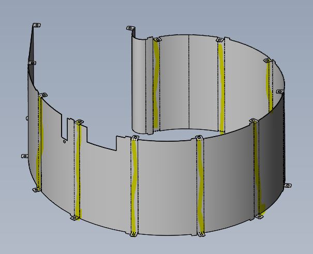313x254 pixels.
Task: Click the rightmost mounting tab at the wall's bottom edge
Action: [287, 185]
